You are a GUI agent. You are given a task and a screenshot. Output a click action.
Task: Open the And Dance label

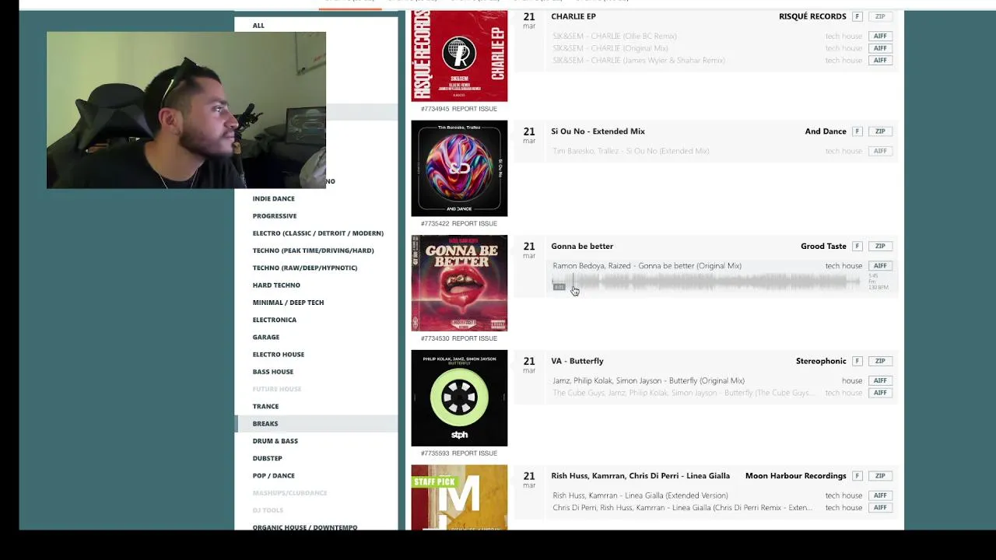point(826,131)
